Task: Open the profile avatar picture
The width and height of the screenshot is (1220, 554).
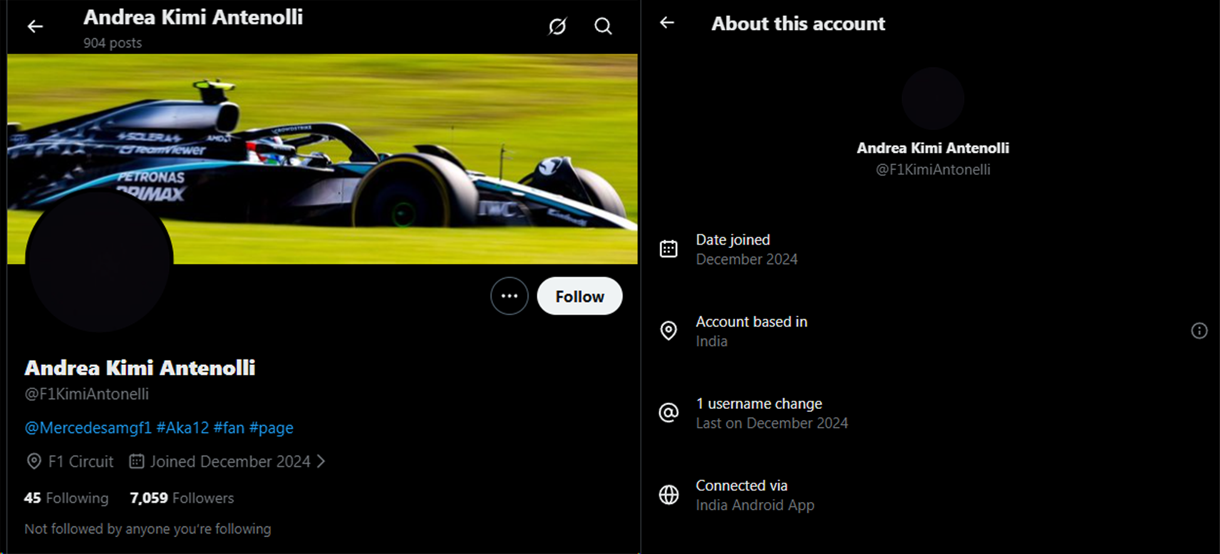Action: coord(99,260)
